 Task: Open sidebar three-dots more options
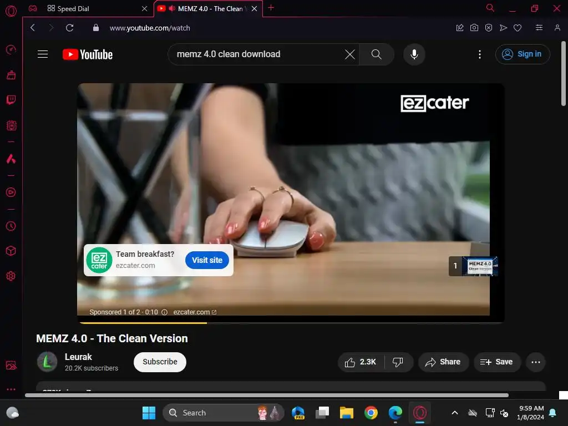coord(11,389)
